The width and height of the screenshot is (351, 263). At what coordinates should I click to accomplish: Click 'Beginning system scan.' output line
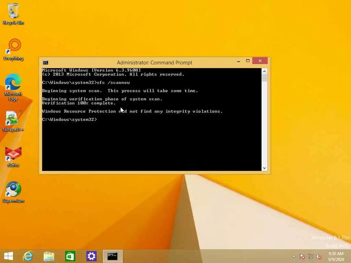click(x=120, y=91)
